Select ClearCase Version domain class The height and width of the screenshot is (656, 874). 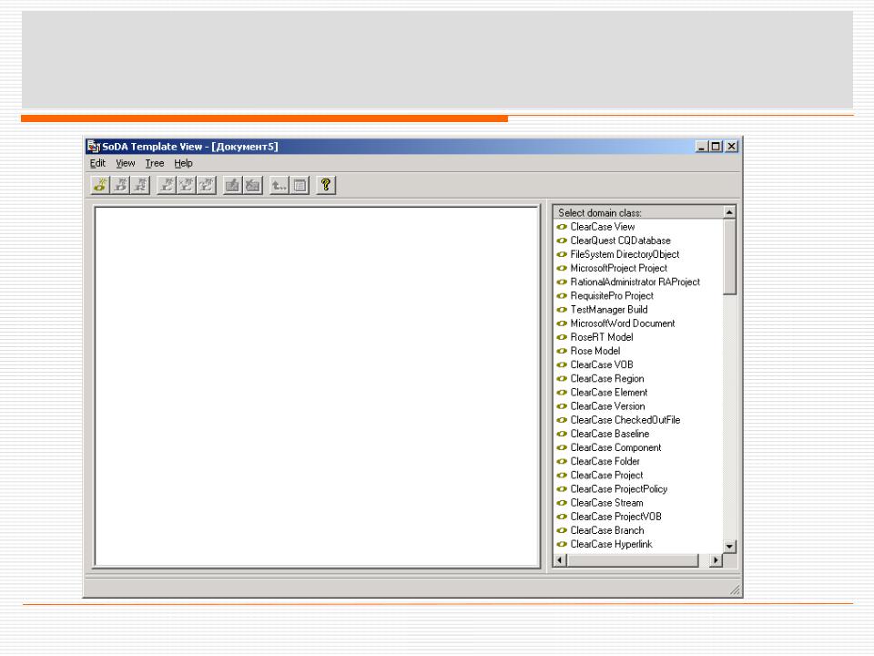607,406
